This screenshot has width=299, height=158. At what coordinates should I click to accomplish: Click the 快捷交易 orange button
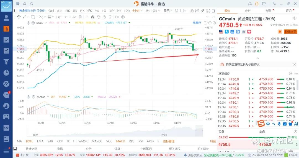pyautogui.click(x=290, y=31)
